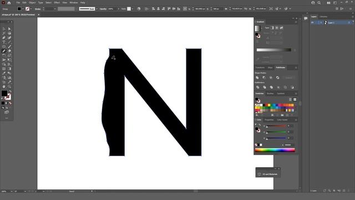The width and height of the screenshot is (355, 200).
Task: Expand Layer 1 disclosure arrow
Action: 321,23
